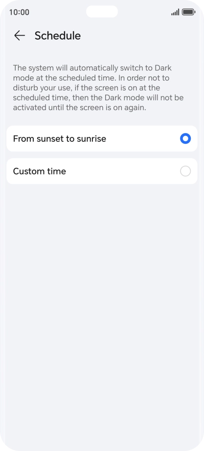Choose the From sunset to sunrise row
Image resolution: width=204 pixels, height=451 pixels.
coord(102,138)
